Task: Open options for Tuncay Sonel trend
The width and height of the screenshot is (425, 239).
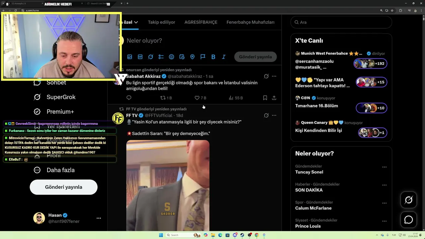Action: pos(384,167)
